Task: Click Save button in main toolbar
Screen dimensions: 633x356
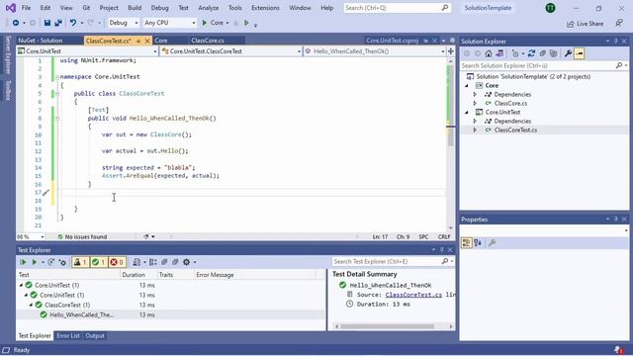Action: [x=47, y=23]
